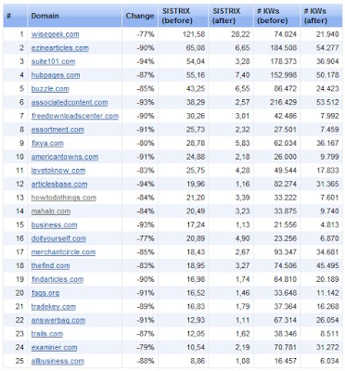Click the SISTRIX (before) column header
Image resolution: width=345 pixels, height=371 pixels.
tap(183, 16)
